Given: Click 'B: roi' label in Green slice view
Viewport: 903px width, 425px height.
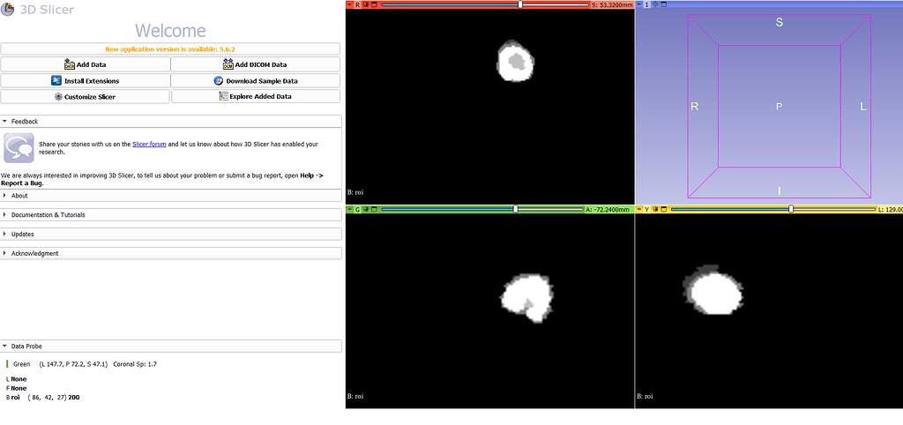Looking at the screenshot, I should pyautogui.click(x=355, y=396).
